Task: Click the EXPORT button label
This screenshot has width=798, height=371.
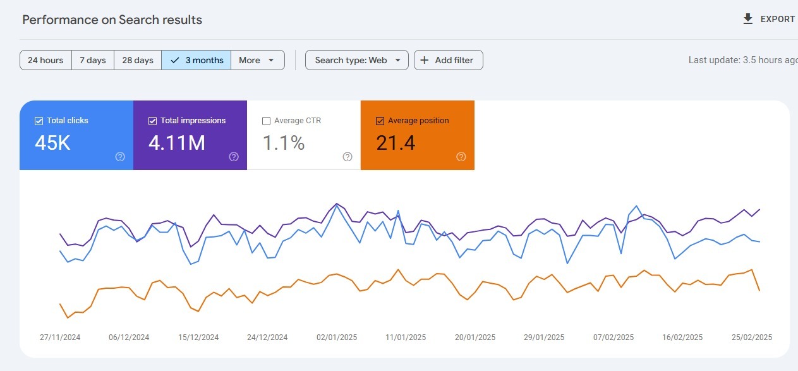Action: (777, 19)
